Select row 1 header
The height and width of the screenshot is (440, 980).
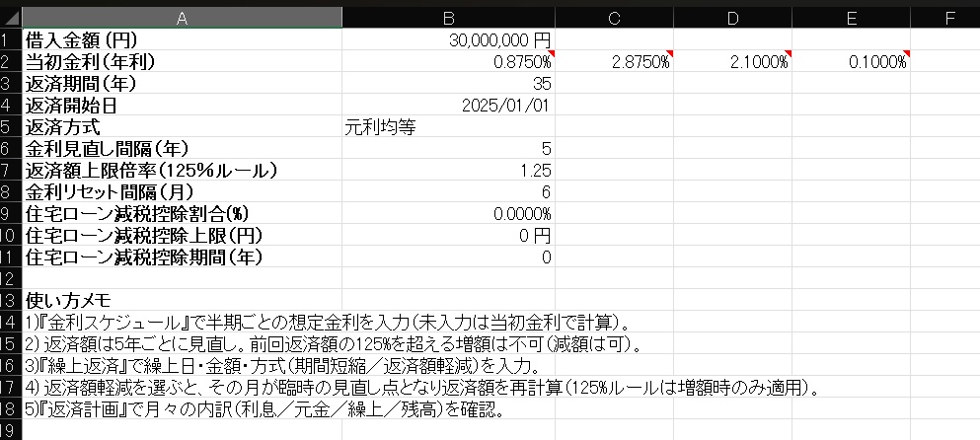pos(11,40)
